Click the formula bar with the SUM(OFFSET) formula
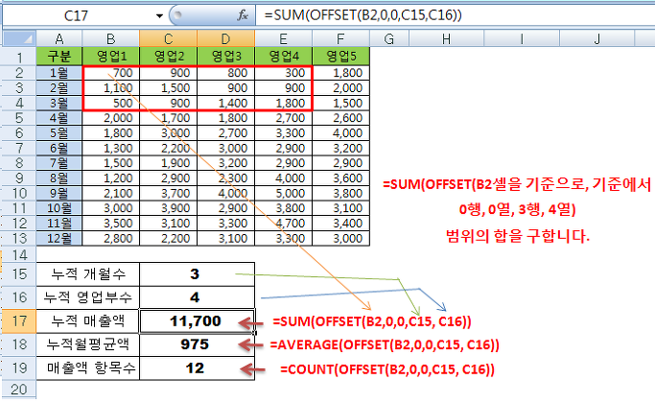The height and width of the screenshot is (403, 655). point(456,15)
